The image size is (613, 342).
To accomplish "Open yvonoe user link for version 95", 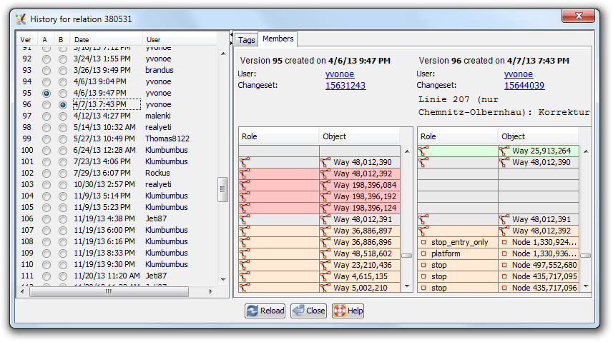I will coord(340,74).
